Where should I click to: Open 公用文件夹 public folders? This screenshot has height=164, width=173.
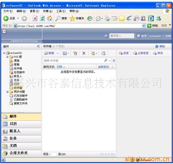point(21,153)
